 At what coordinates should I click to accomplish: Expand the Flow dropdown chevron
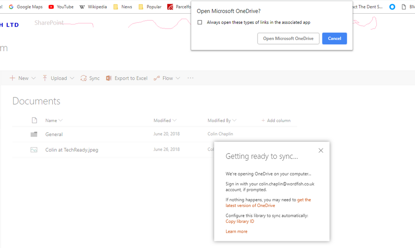click(x=178, y=78)
